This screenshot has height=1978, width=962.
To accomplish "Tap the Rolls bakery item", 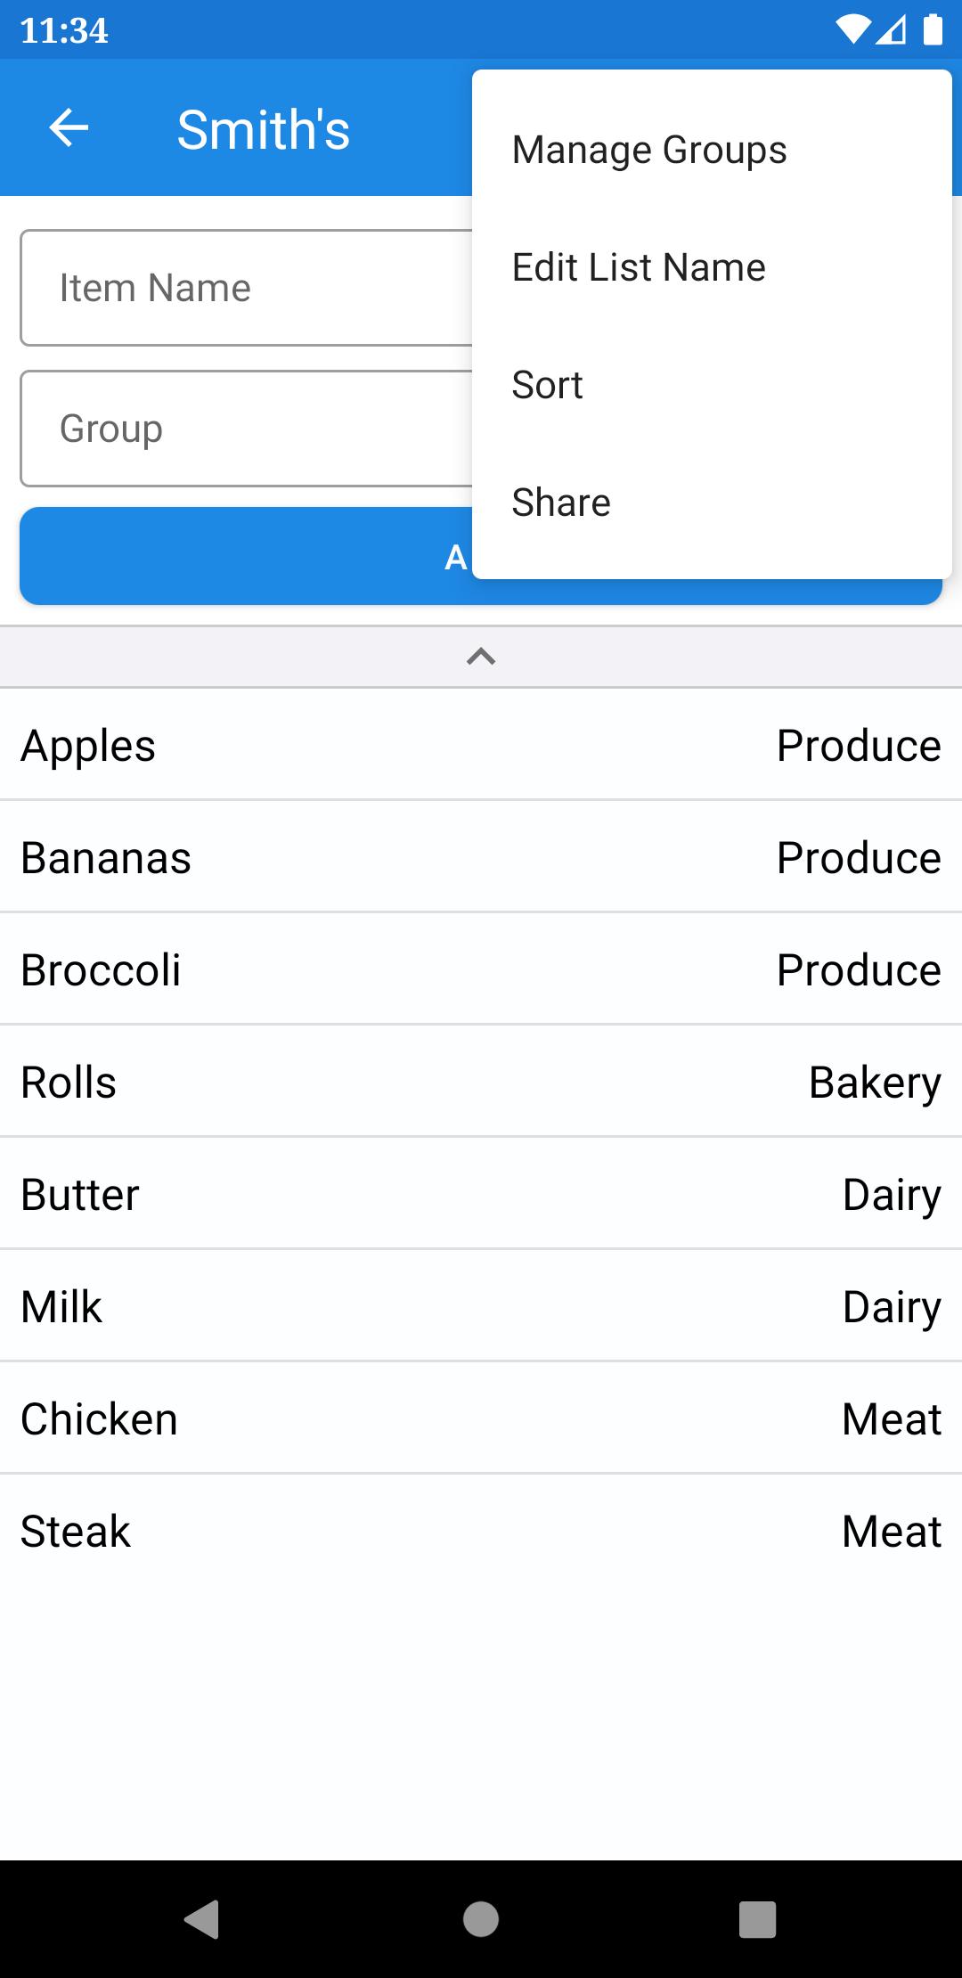I will 481,1082.
